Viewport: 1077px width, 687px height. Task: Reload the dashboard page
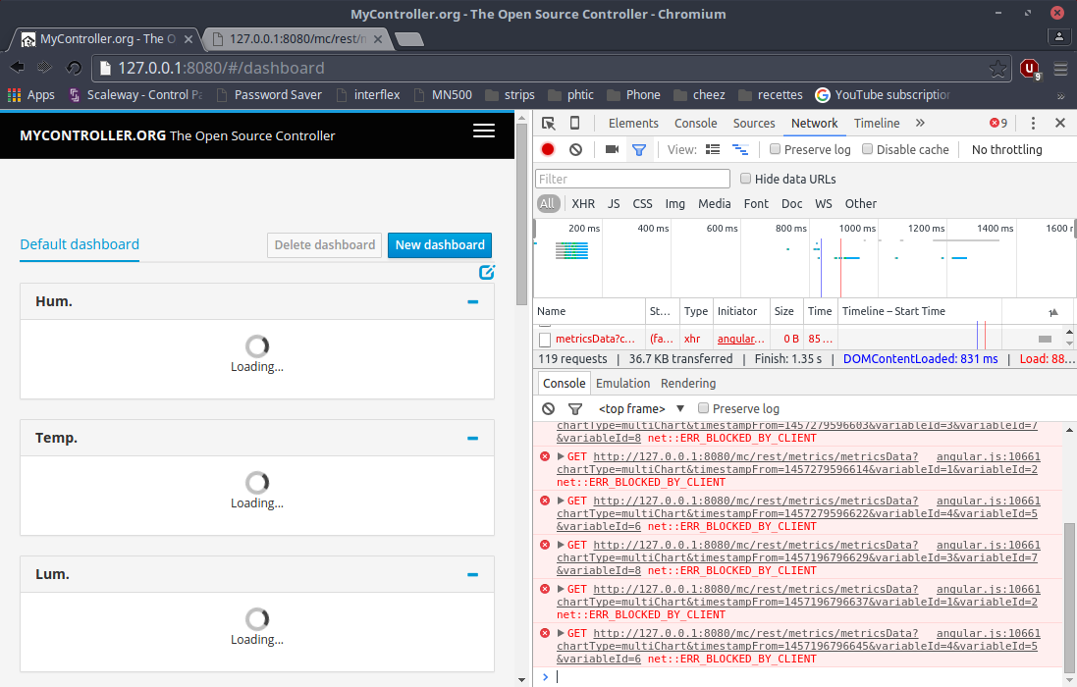click(74, 68)
